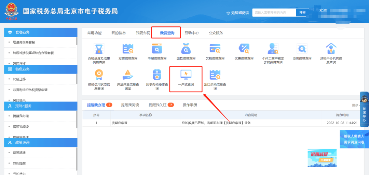Switch to 常用功能 tab
The image size is (369, 175).
pyautogui.click(x=94, y=33)
